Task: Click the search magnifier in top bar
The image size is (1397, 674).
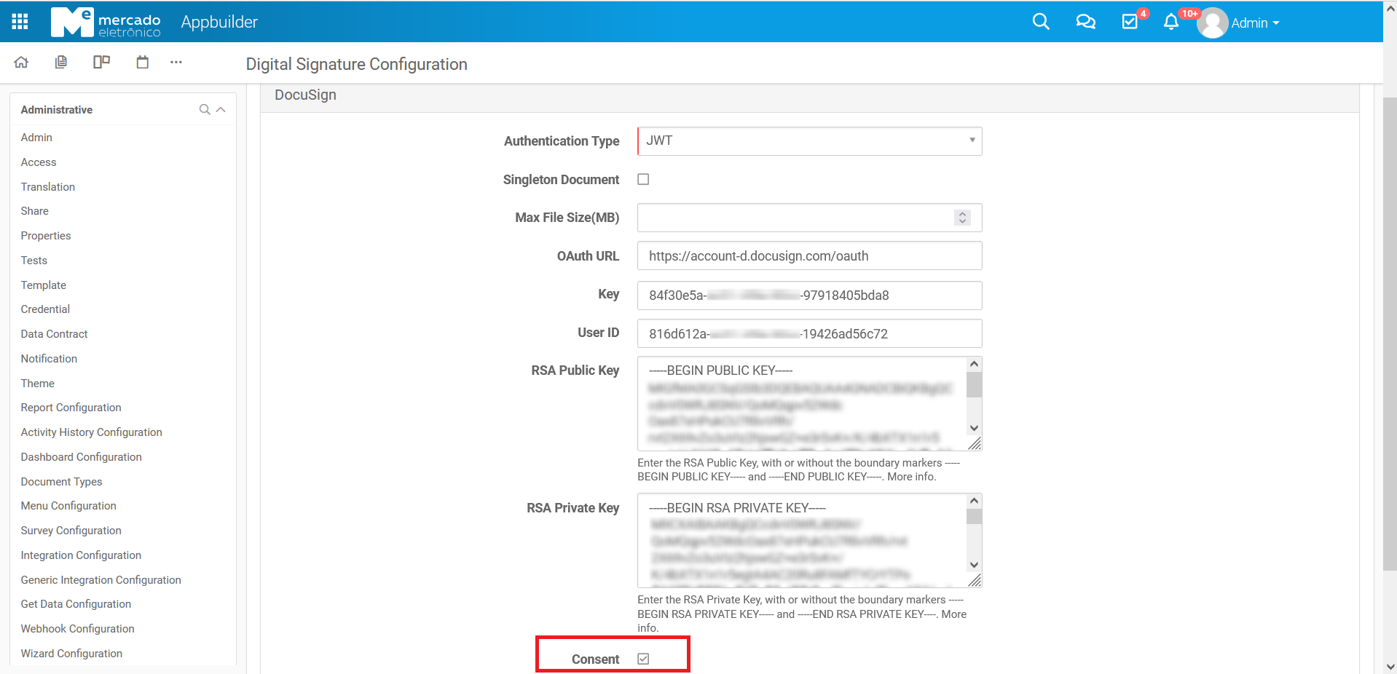Action: point(1041,22)
